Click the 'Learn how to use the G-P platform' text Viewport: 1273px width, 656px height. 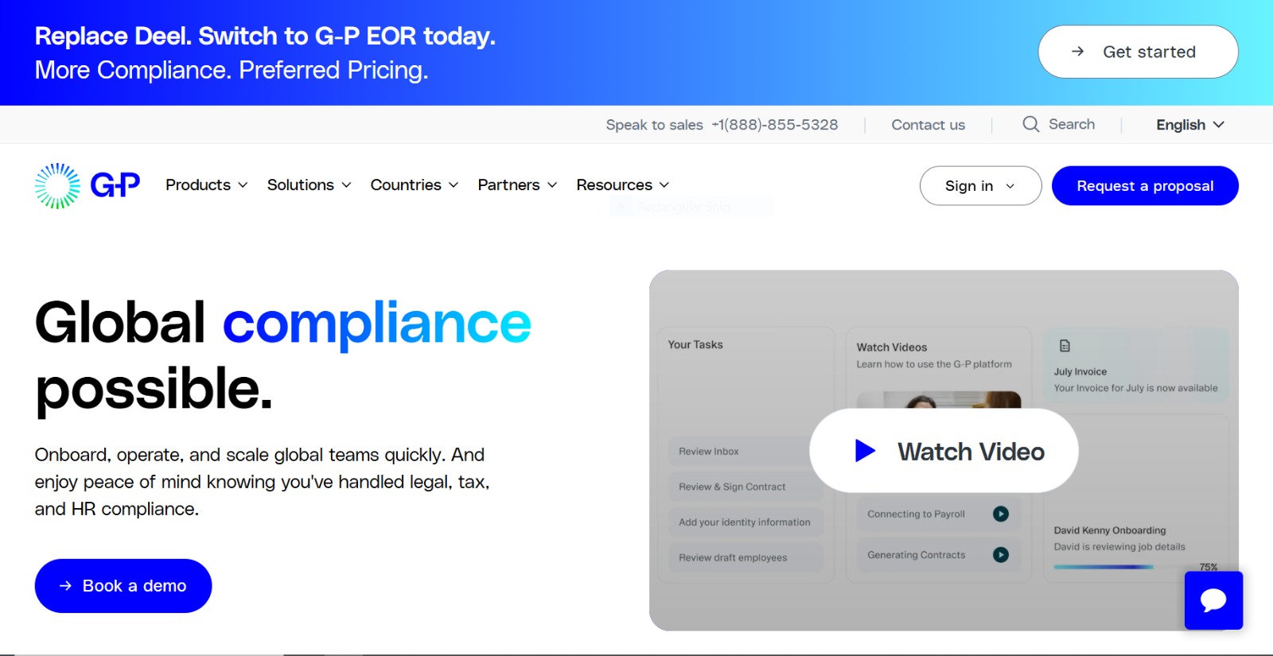[x=934, y=364]
